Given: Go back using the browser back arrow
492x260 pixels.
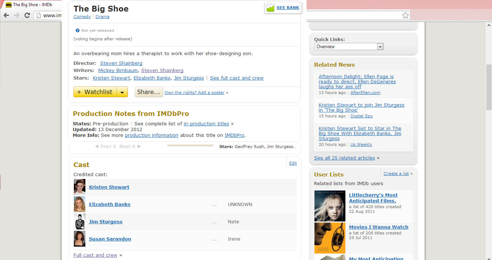Looking at the screenshot, I should [x=6, y=15].
